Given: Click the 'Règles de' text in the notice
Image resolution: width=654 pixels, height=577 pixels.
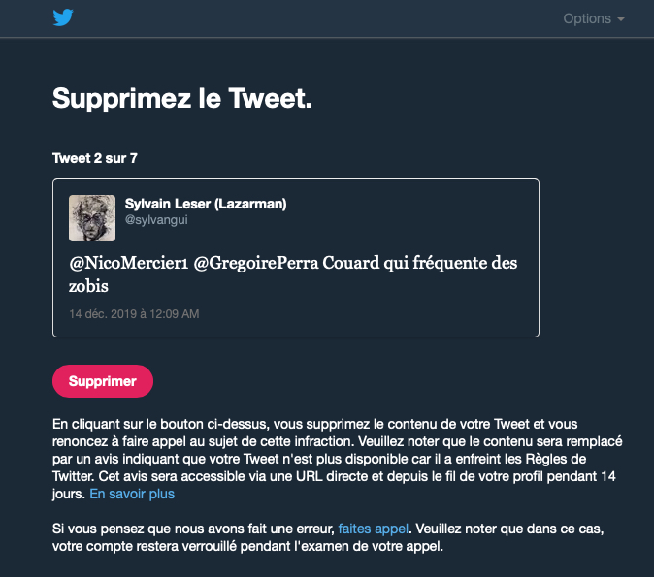Looking at the screenshot, I should (x=563, y=460).
